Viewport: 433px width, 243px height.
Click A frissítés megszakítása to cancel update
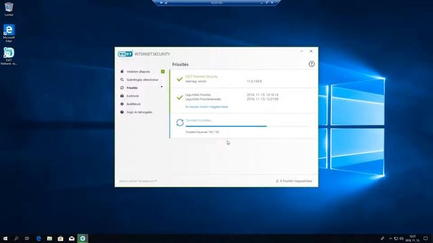point(294,181)
